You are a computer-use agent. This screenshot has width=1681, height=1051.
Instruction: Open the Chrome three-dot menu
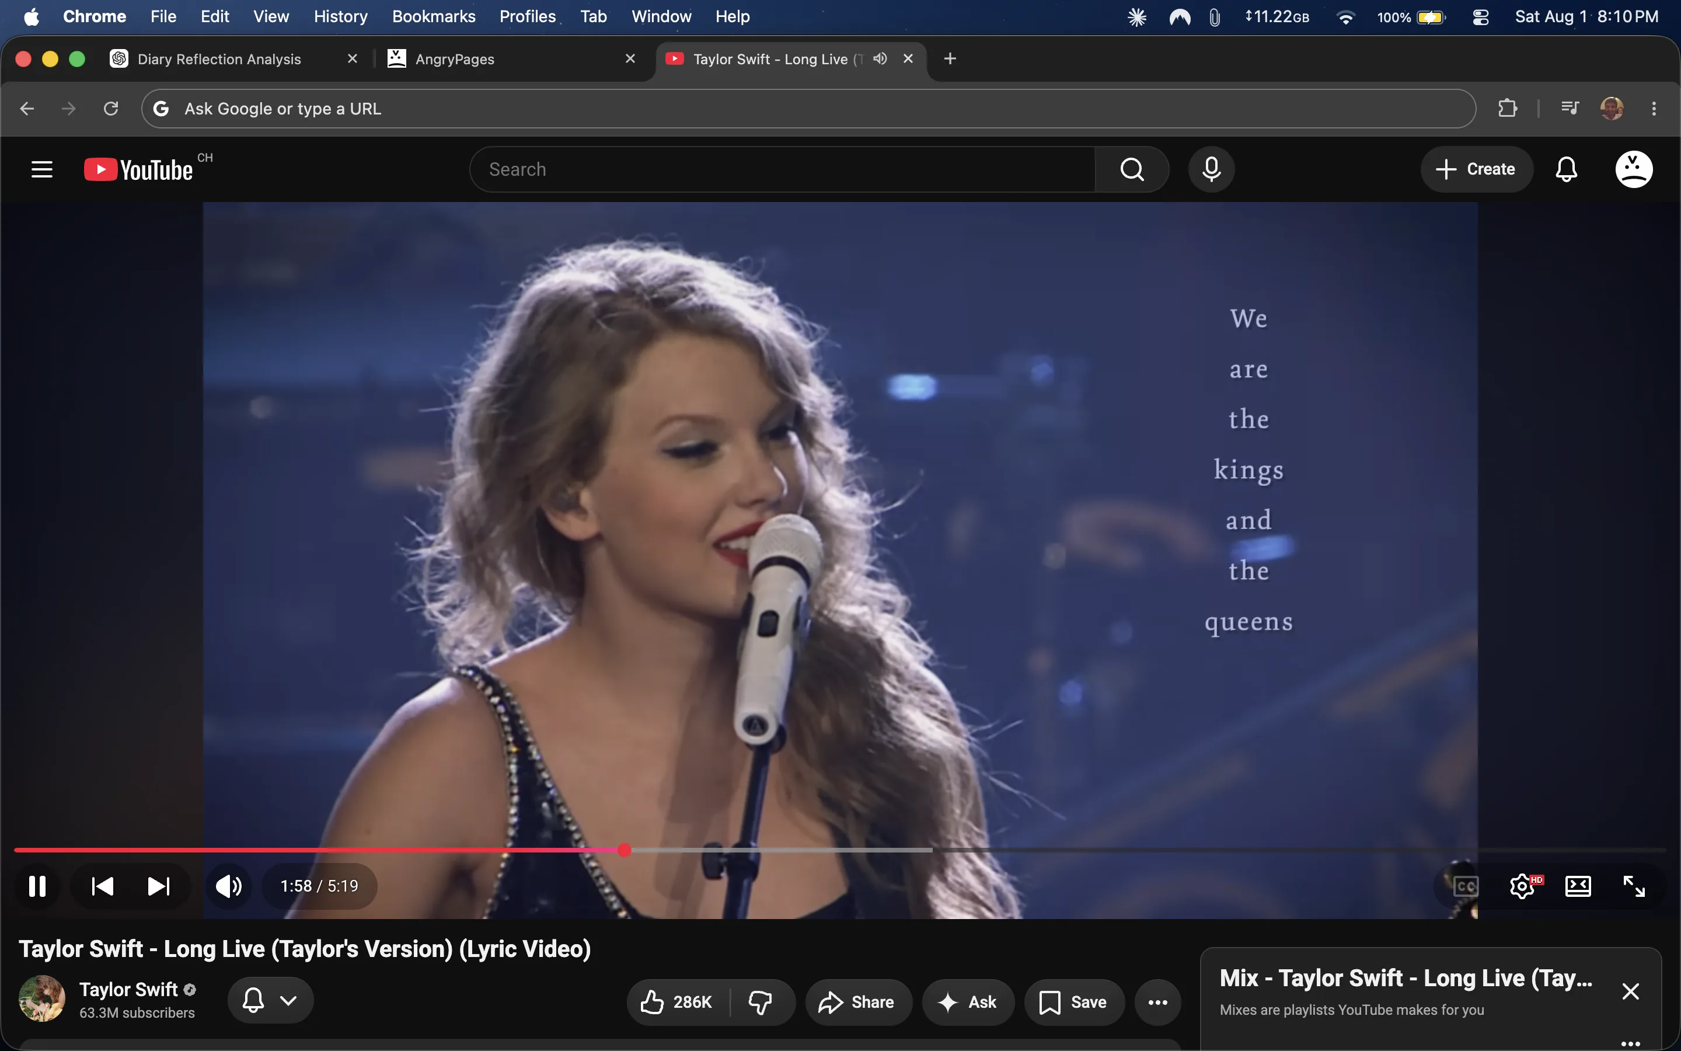(1654, 109)
